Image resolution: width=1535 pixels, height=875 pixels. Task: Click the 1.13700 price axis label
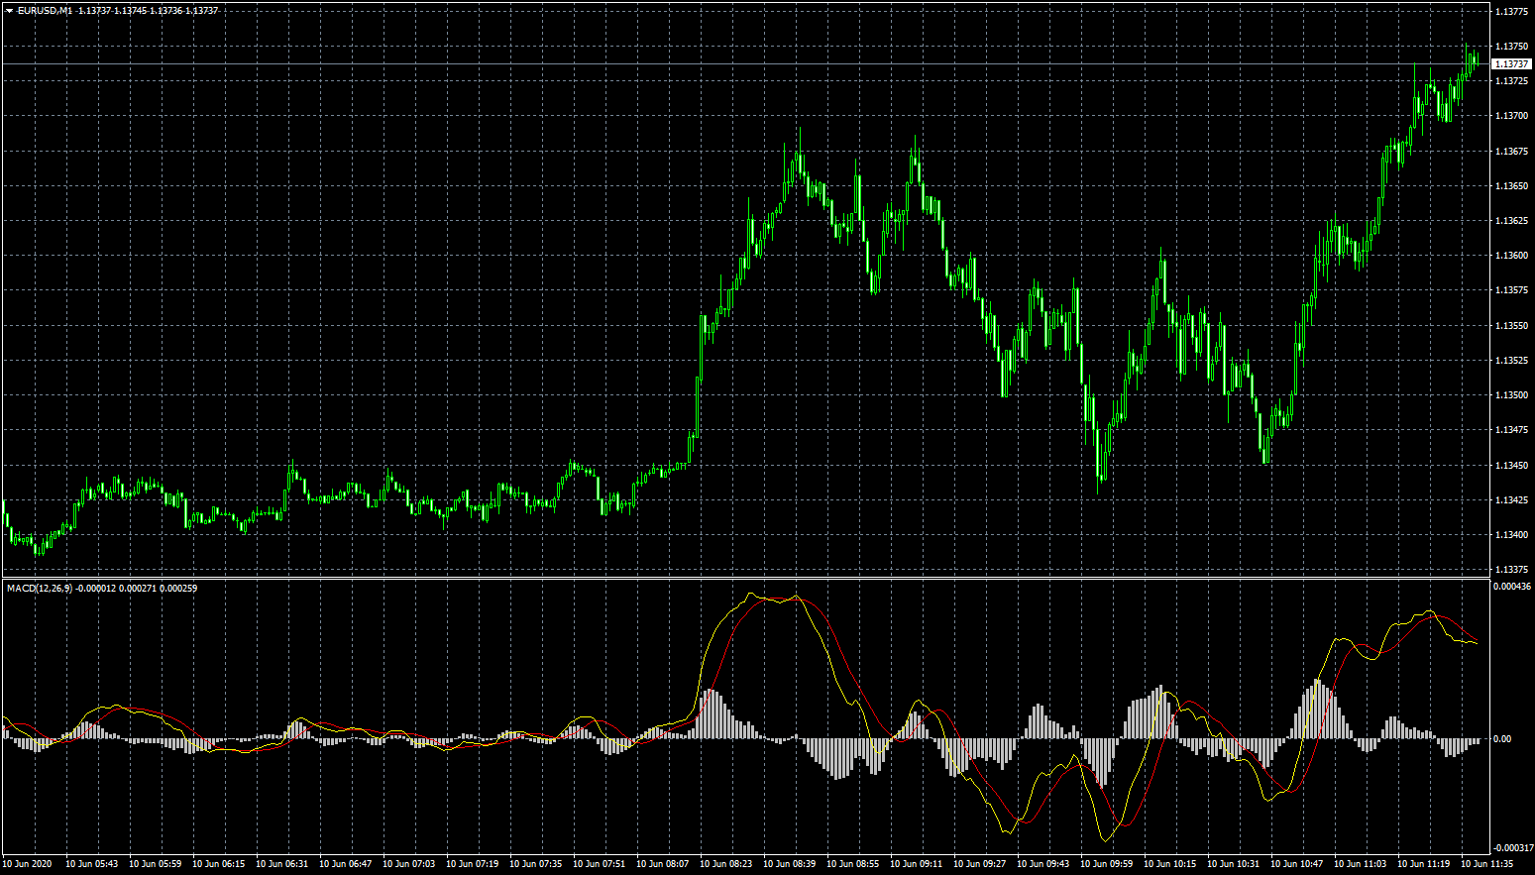[1511, 116]
